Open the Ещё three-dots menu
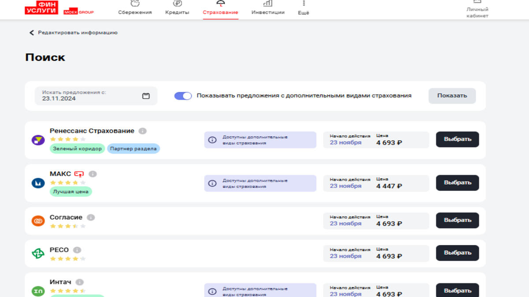This screenshot has width=529, height=297. pyautogui.click(x=304, y=8)
